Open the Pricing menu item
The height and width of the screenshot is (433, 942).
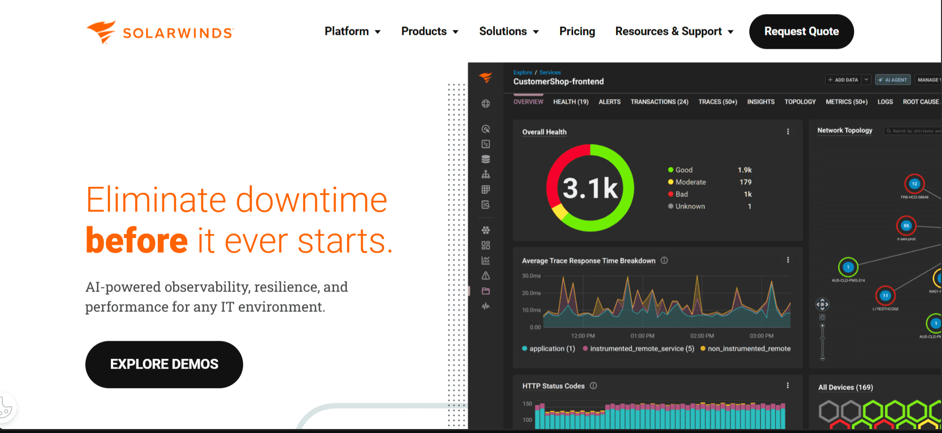pyautogui.click(x=577, y=31)
